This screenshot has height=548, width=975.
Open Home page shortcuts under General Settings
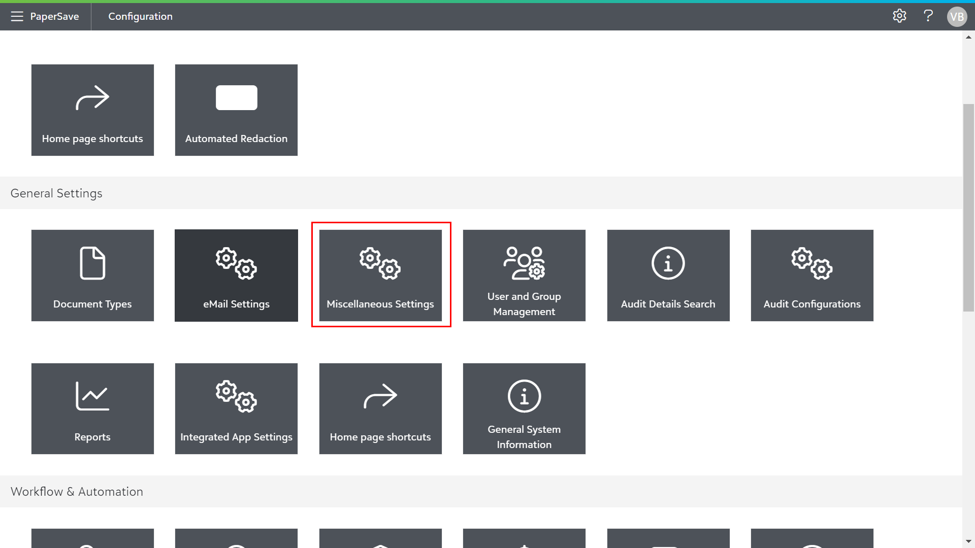coord(380,408)
